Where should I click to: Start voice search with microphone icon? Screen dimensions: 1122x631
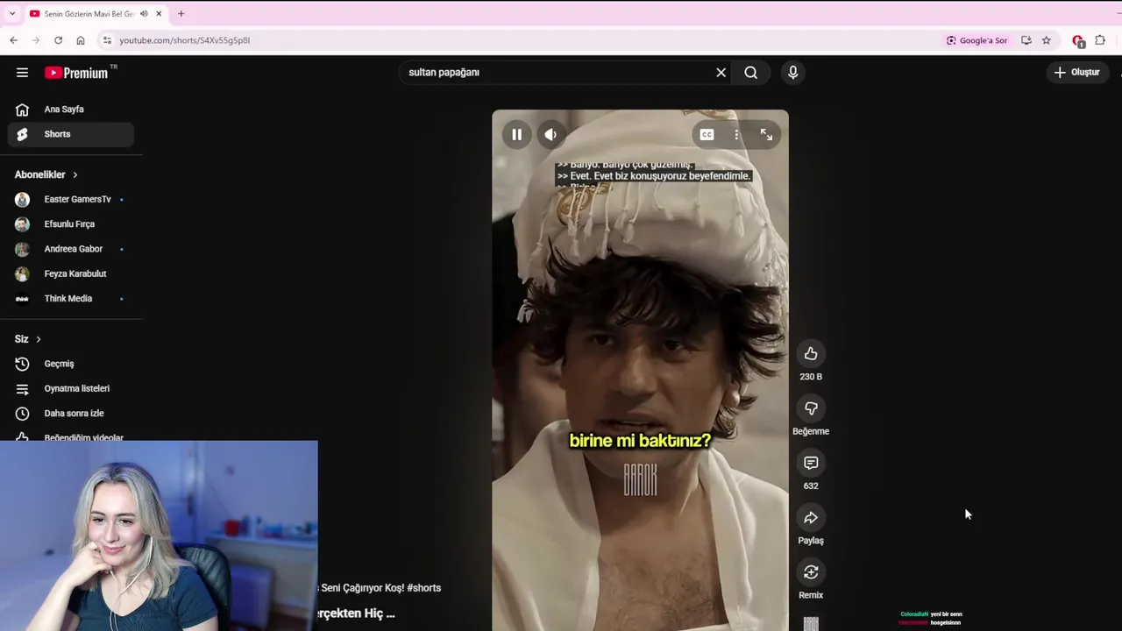(792, 73)
